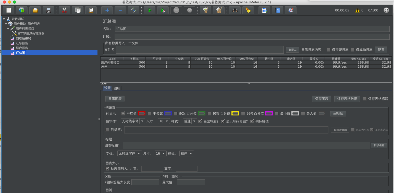Click the Open file folder icon
394x193 pixels.
coord(35,10)
